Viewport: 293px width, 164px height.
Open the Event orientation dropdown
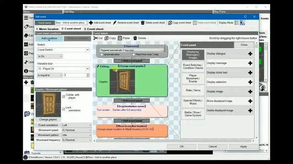pyautogui.click(x=76, y=125)
